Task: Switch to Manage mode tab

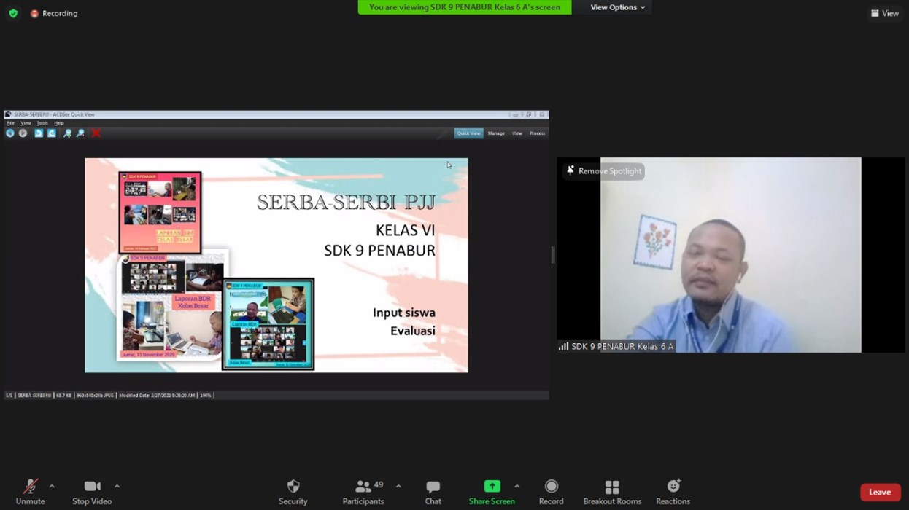Action: pyautogui.click(x=496, y=133)
